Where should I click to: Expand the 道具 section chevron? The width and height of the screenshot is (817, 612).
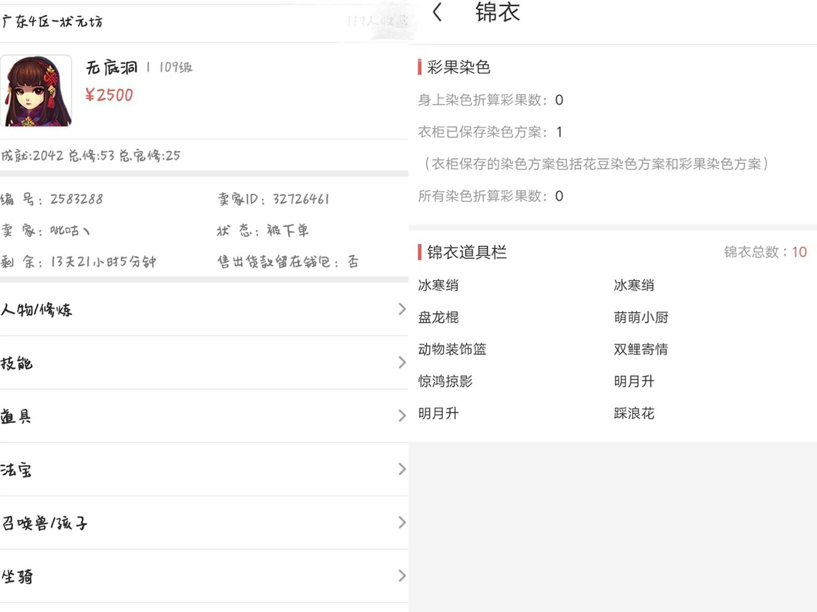pyautogui.click(x=402, y=416)
